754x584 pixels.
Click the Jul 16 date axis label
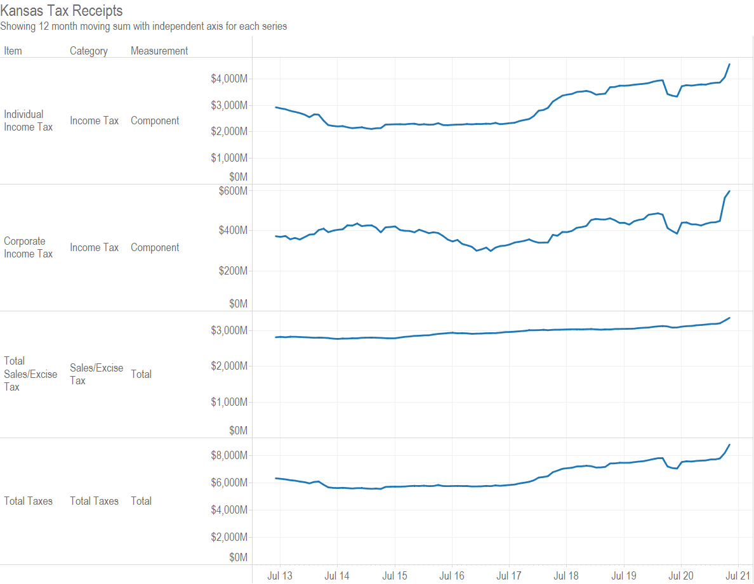452,576
